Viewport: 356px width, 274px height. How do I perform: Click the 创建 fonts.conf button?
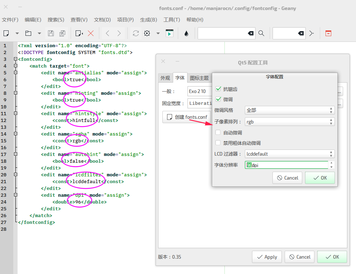pyautogui.click(x=187, y=117)
